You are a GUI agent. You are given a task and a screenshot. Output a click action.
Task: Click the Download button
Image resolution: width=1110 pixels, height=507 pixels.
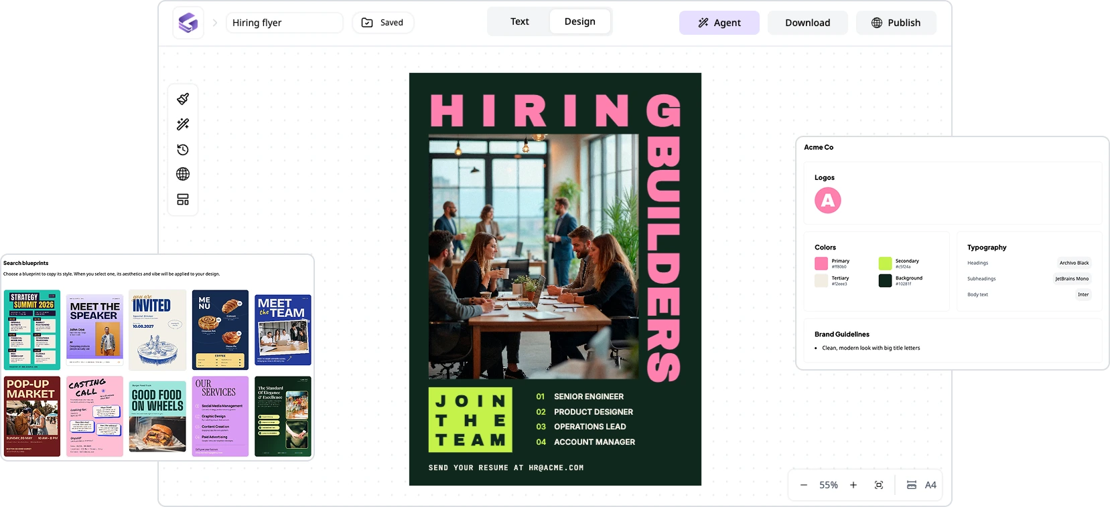click(808, 23)
